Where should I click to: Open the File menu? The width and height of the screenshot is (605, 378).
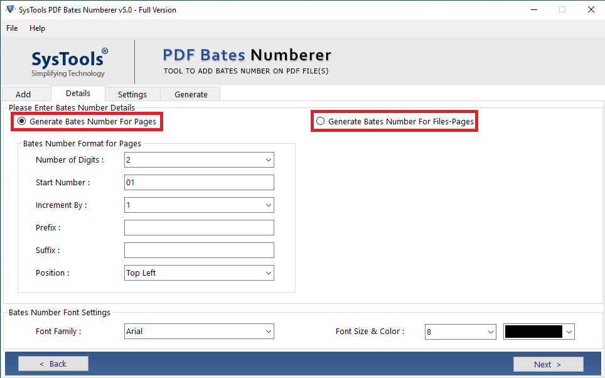pos(12,28)
